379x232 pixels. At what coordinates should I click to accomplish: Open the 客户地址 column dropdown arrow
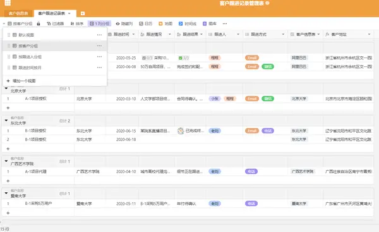(x=370, y=34)
